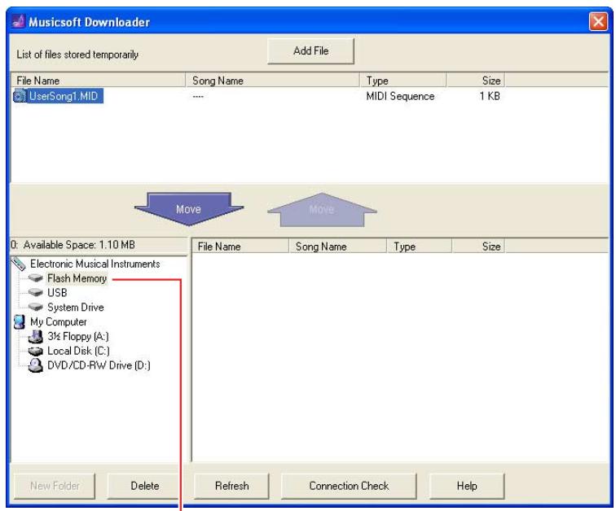Screen dimensions: 616x511
Task: Sort temporary list by Size header
Action: 476,81
